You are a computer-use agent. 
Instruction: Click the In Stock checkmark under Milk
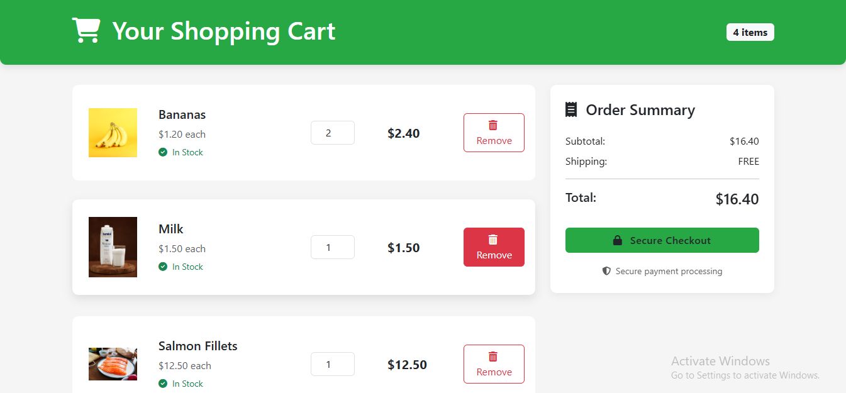[163, 267]
